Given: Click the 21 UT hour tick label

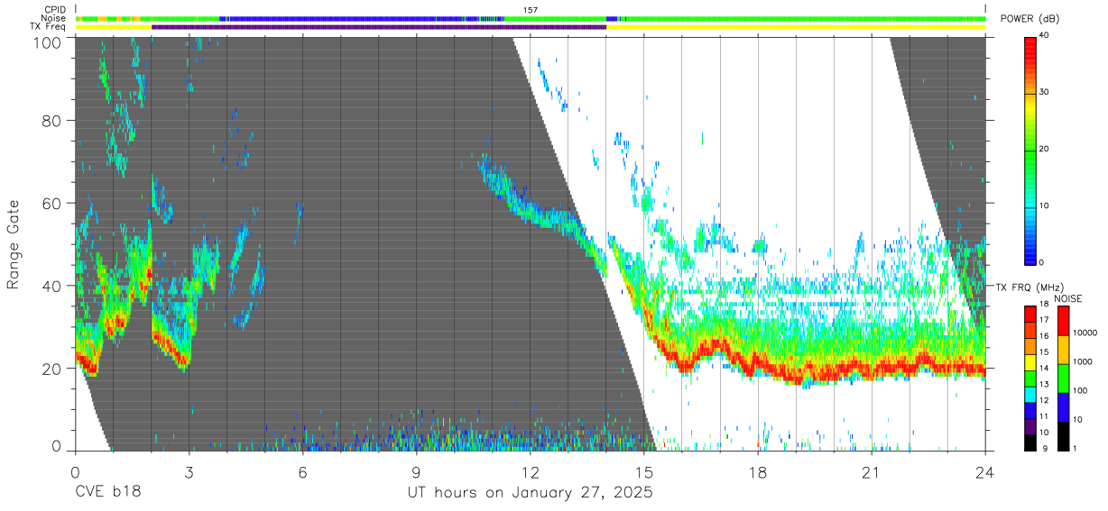Looking at the screenshot, I should pyautogui.click(x=872, y=472).
